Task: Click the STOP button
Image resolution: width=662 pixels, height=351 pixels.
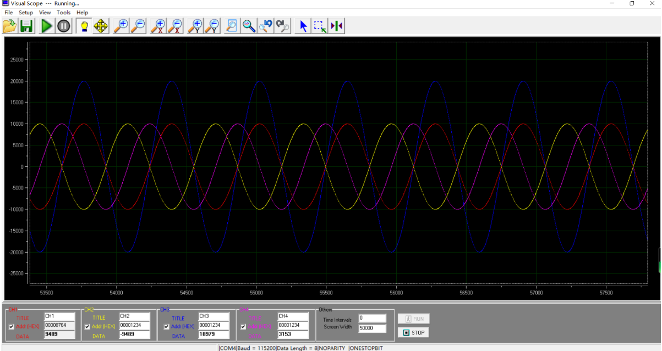Action: point(413,332)
